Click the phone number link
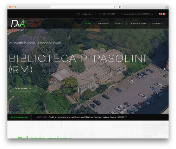This screenshot has width=176, height=149. 108,14
